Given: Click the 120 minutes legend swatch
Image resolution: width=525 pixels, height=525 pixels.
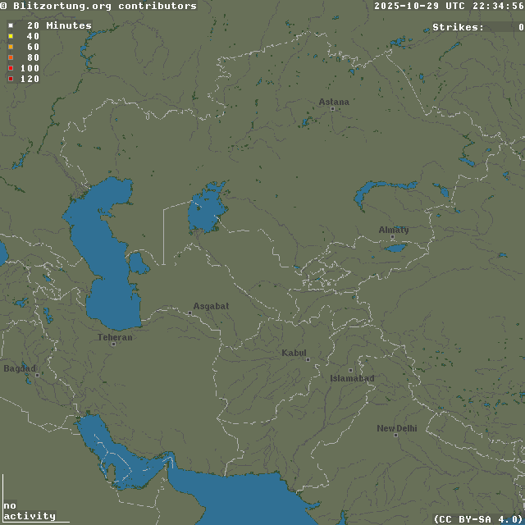Looking at the screenshot, I should [11, 80].
